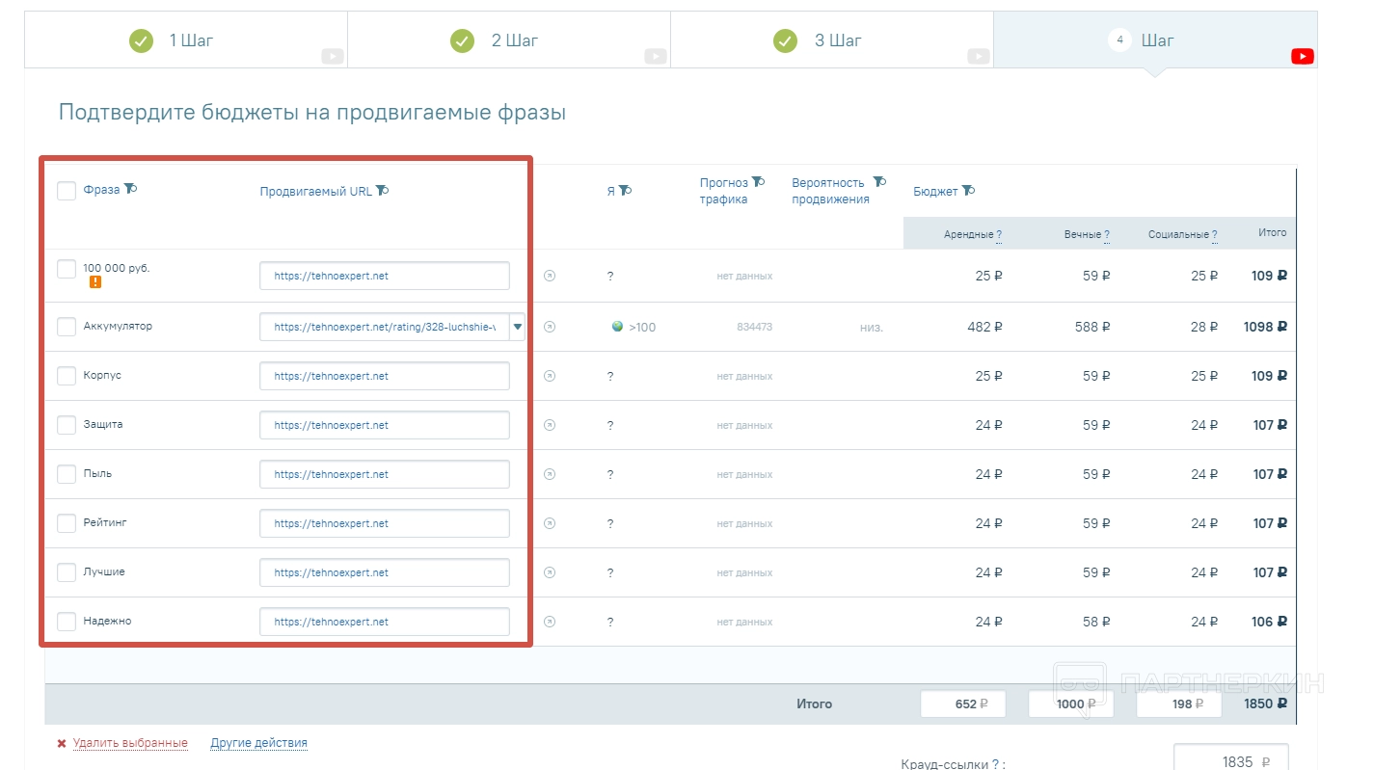Screen dimensions: 1374x770
Task: Tick the checkbox for the Аккумулятор phrase
Action: [x=67, y=327]
